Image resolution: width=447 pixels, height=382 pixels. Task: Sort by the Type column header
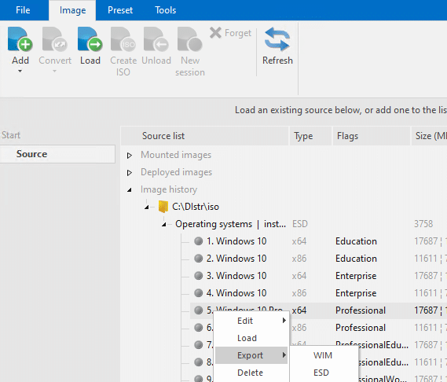click(310, 136)
